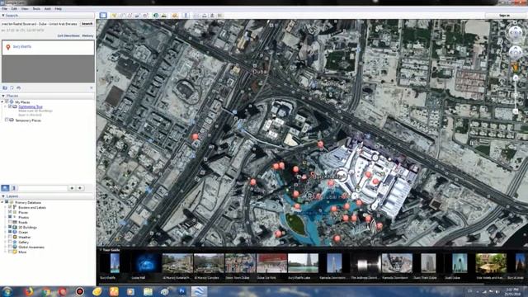
Task: Collapse the Primary Database tree node
Action: 2,202
